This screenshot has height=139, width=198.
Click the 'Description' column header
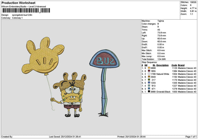(162, 65)
